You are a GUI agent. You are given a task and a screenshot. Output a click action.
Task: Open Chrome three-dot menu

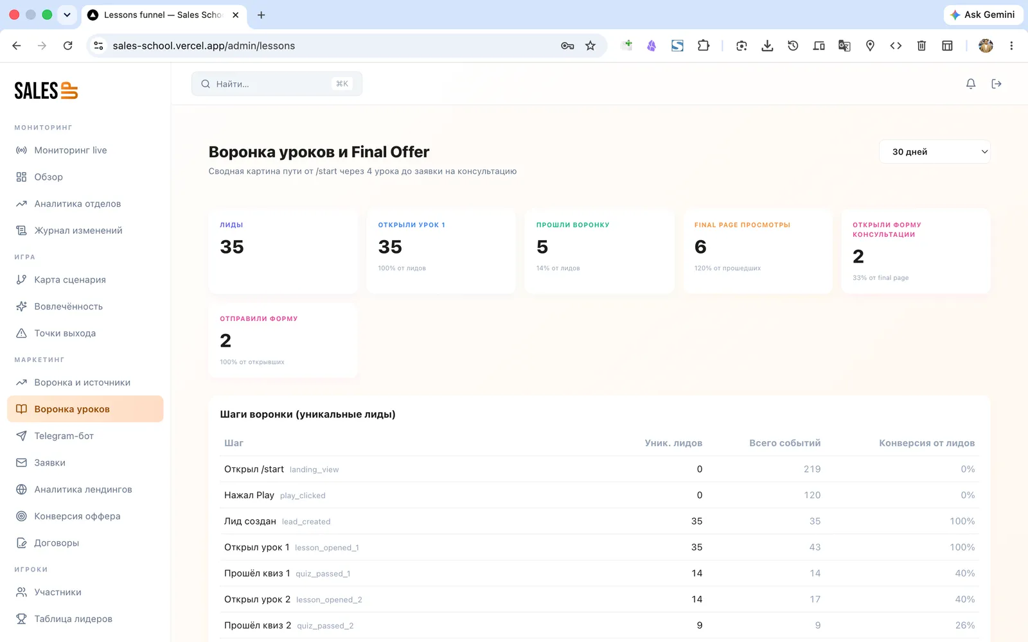coord(1011,46)
